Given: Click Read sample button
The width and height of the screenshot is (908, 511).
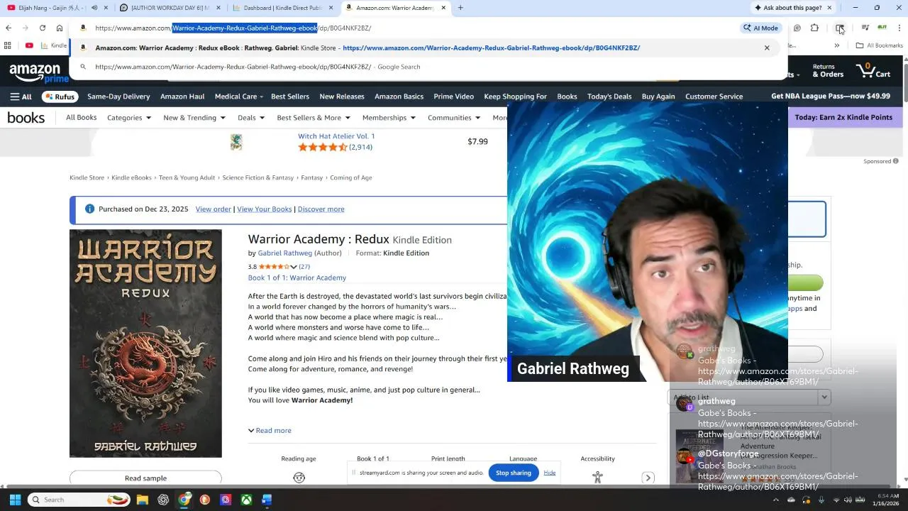Looking at the screenshot, I should click(x=145, y=478).
